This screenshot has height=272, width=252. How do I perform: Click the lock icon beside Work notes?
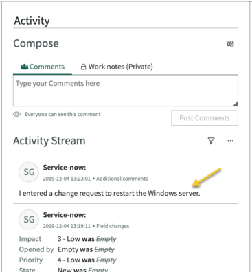pyautogui.click(x=83, y=67)
